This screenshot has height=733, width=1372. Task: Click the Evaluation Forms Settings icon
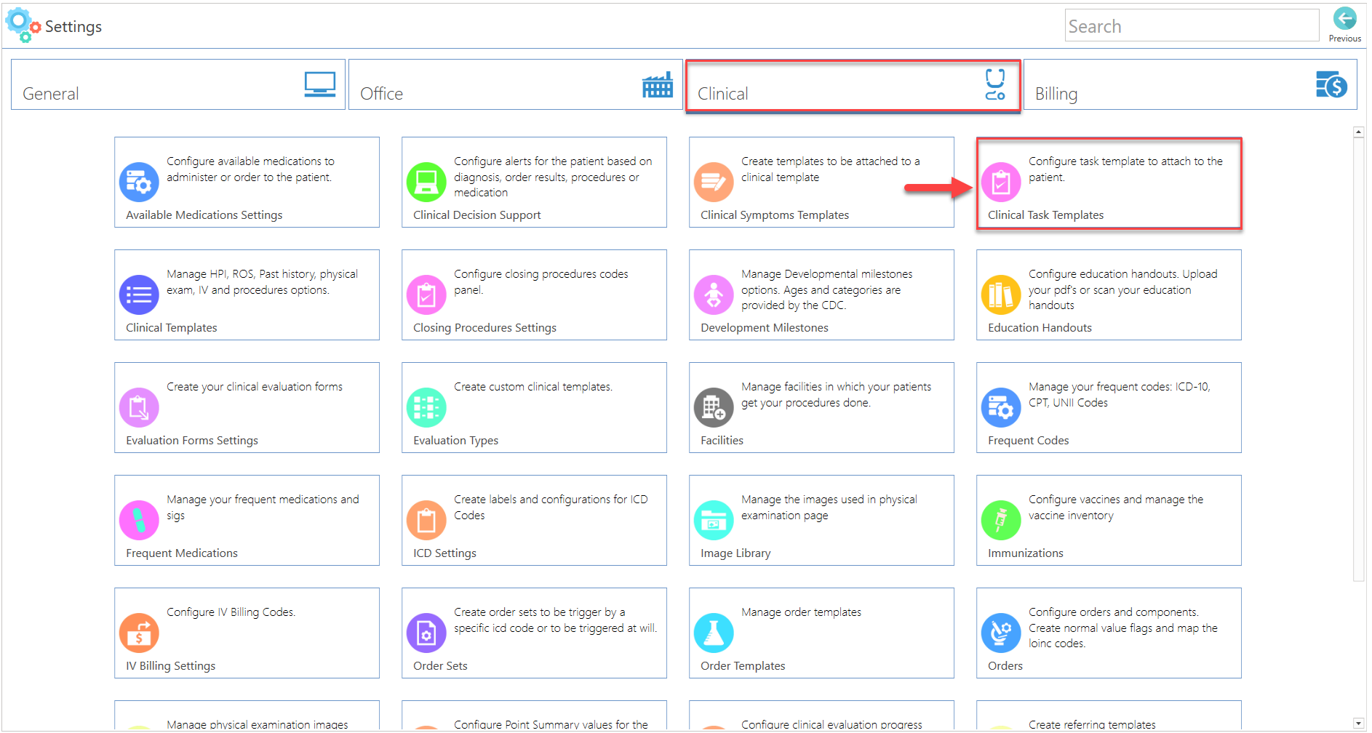139,407
